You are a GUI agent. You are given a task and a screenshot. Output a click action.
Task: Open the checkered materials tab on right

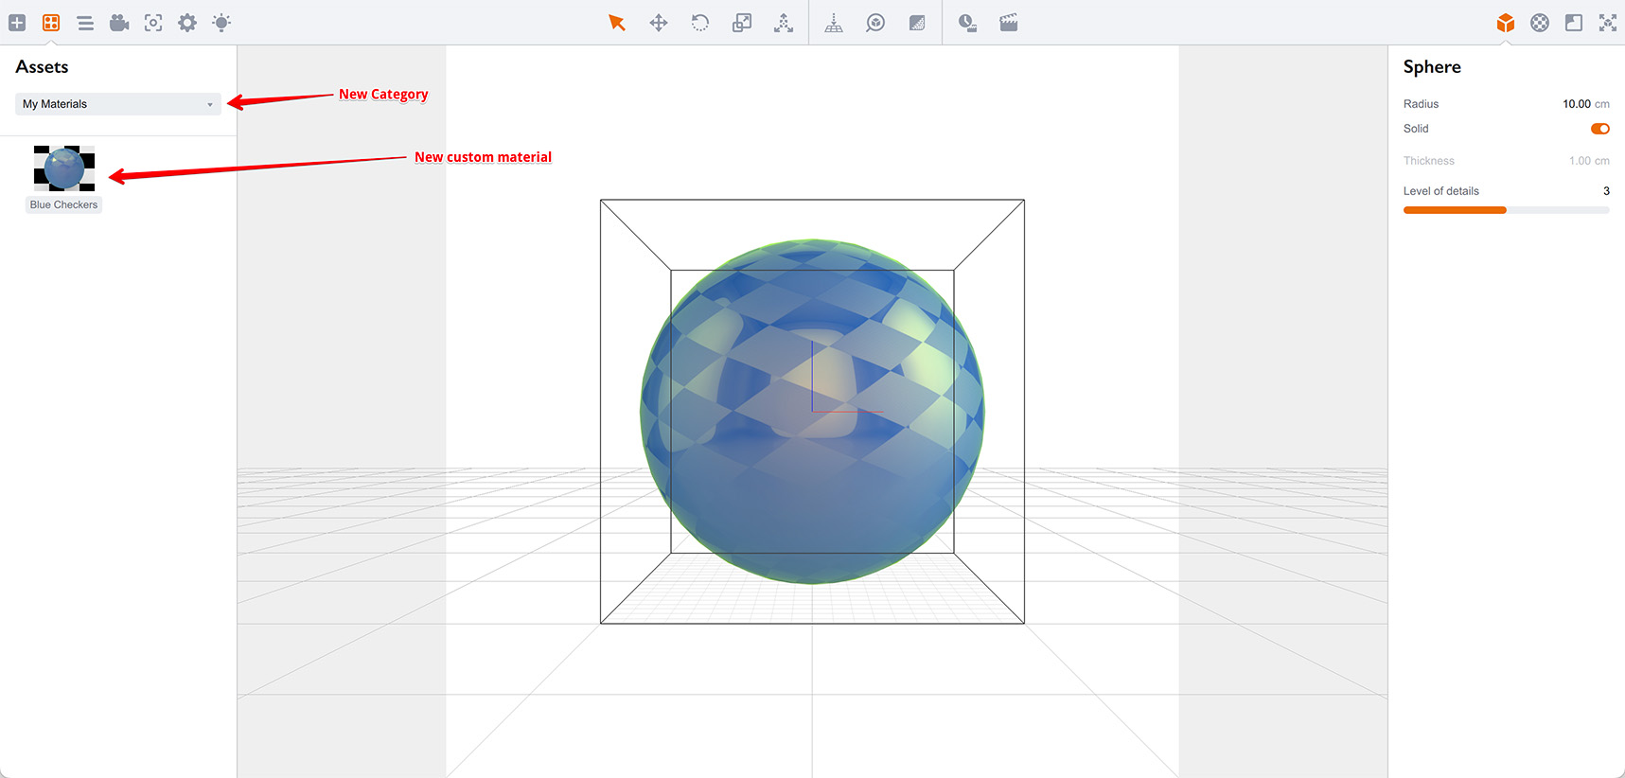click(x=1540, y=23)
